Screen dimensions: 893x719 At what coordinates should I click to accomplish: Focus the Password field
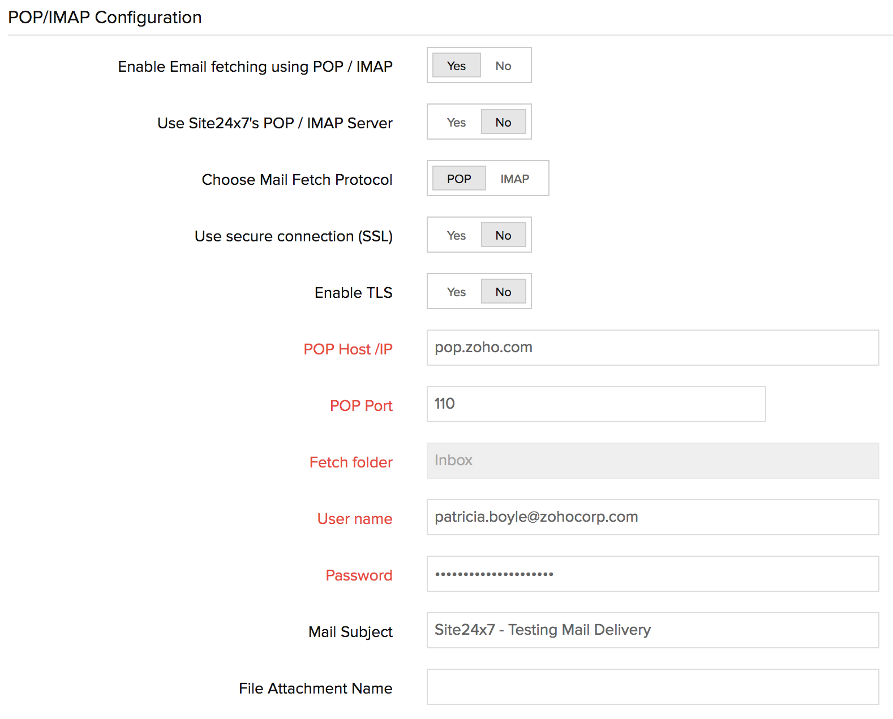[652, 574]
